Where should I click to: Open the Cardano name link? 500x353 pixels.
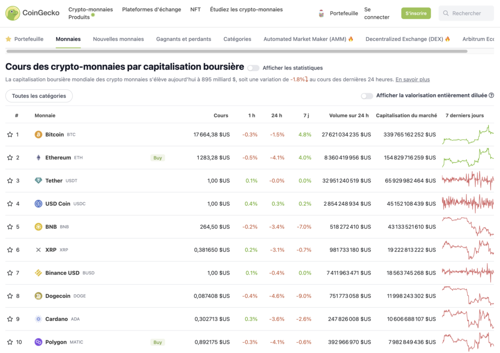point(57,319)
